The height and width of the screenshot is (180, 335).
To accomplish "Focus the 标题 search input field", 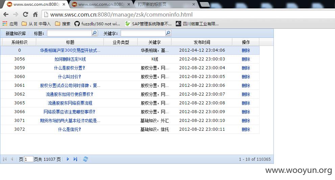I will click(69, 33).
